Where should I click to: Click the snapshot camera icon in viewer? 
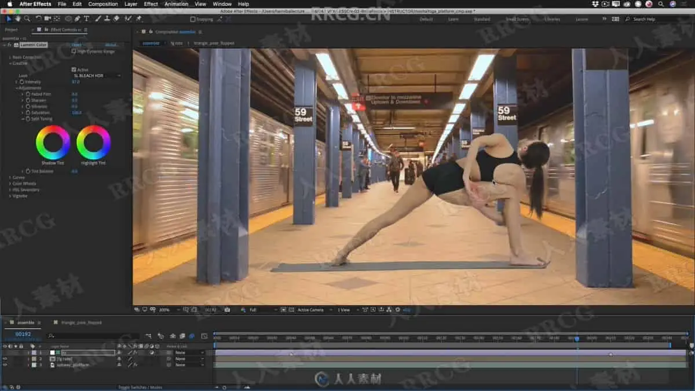[227, 310]
